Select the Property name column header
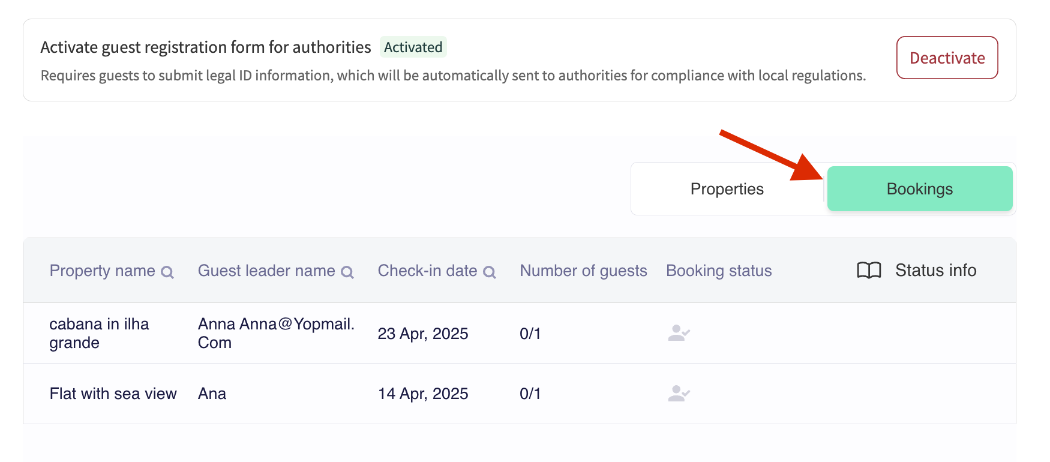The height and width of the screenshot is (462, 1050). (102, 271)
